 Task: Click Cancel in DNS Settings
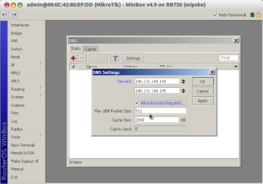tap(203, 91)
